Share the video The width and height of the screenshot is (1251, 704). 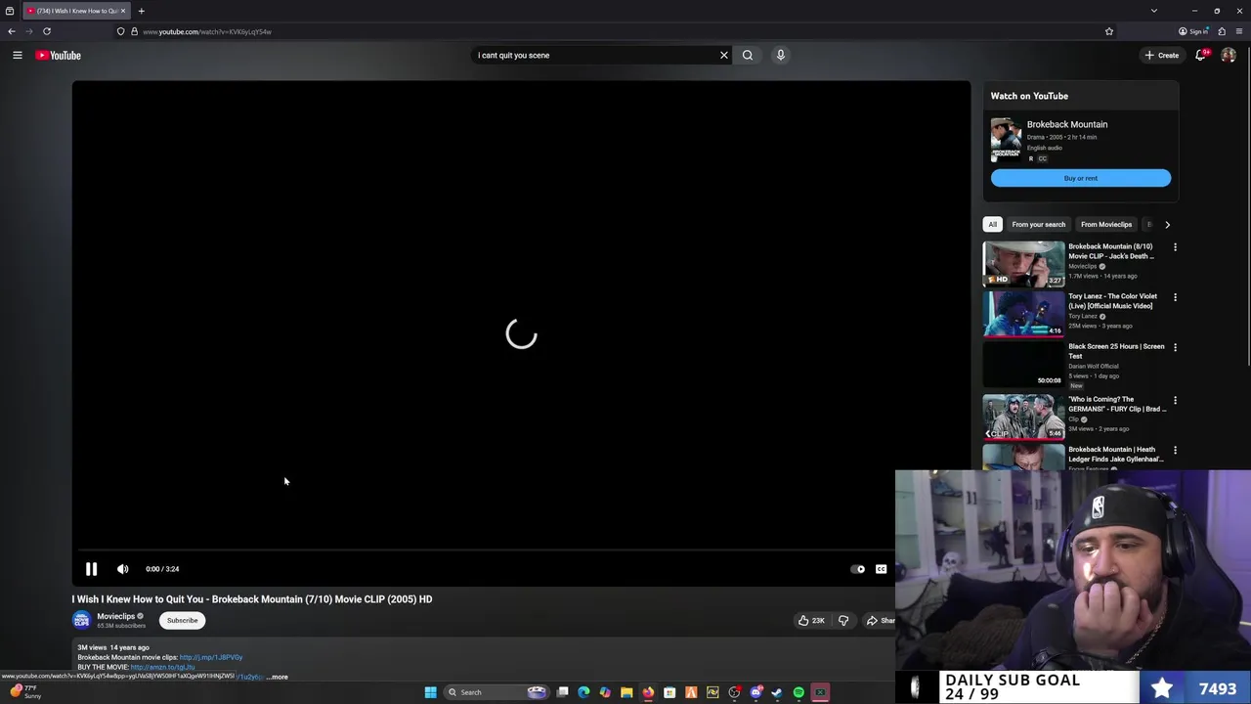click(880, 620)
